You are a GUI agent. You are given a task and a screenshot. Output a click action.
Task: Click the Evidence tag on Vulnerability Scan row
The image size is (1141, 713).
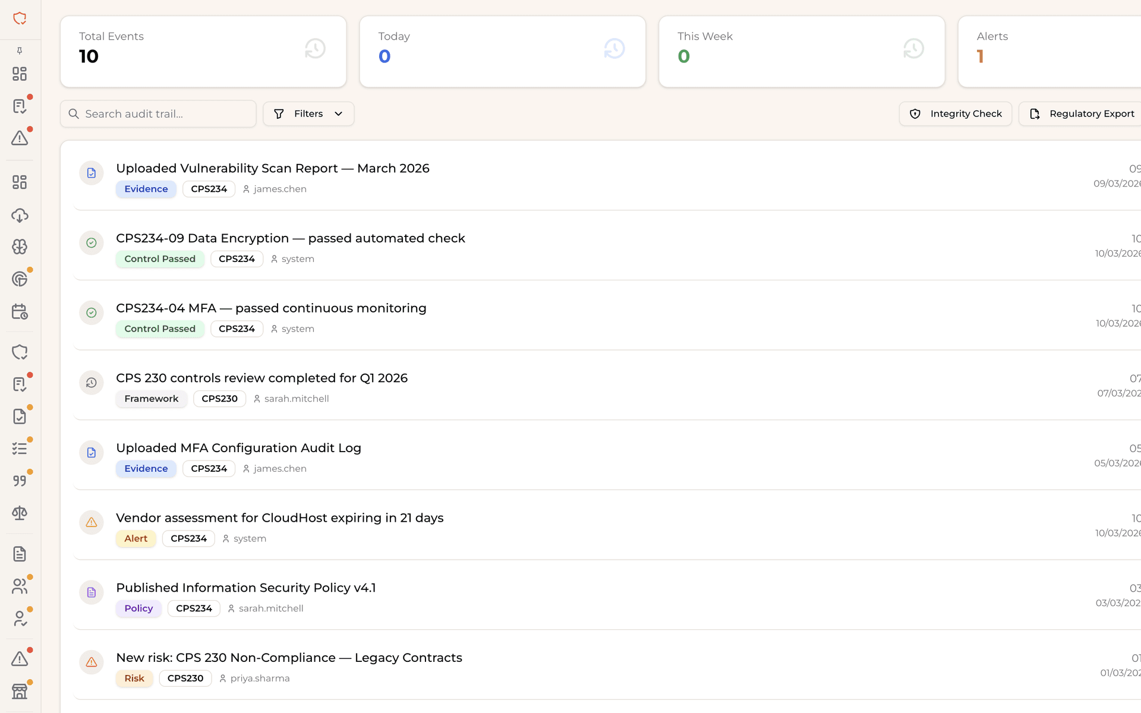coord(146,189)
